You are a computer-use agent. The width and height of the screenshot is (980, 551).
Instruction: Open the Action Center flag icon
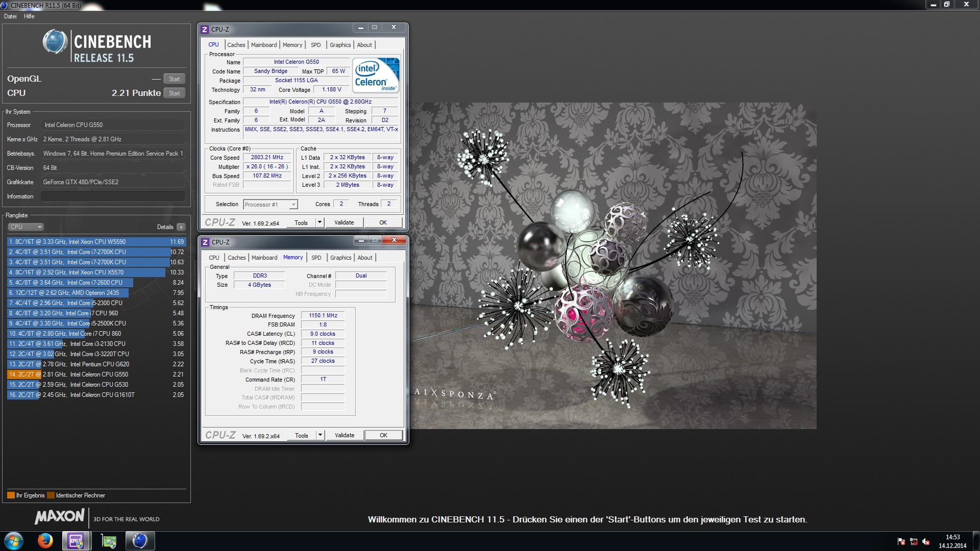(901, 541)
